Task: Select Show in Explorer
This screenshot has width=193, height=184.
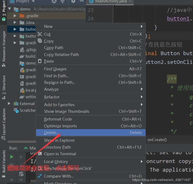Action: (91, 140)
